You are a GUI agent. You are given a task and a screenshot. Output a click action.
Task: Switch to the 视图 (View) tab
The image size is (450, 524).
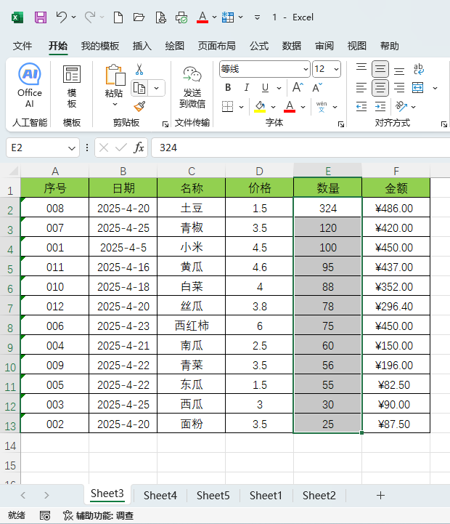[x=357, y=46]
